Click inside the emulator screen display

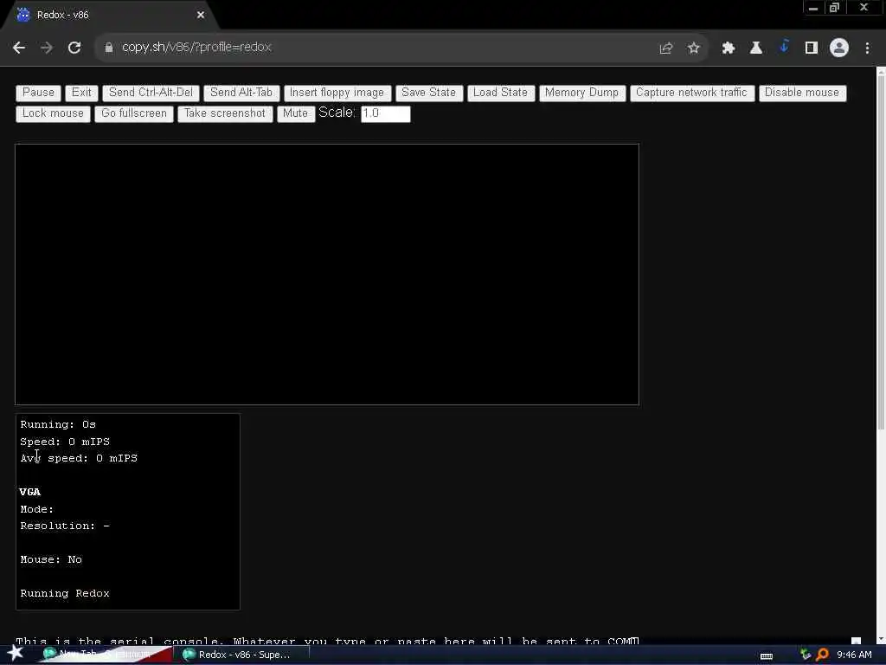click(326, 274)
